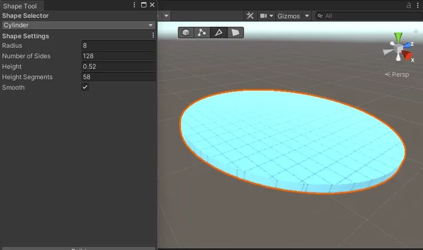The width and height of the screenshot is (423, 250).
Task: Switch to Vertex selection mode
Action: (202, 33)
